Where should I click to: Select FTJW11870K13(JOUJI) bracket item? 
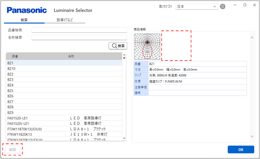pyautogui.click(x=64, y=129)
